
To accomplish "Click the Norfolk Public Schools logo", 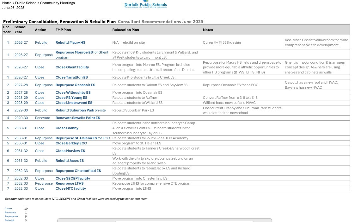I will tap(146, 4).
